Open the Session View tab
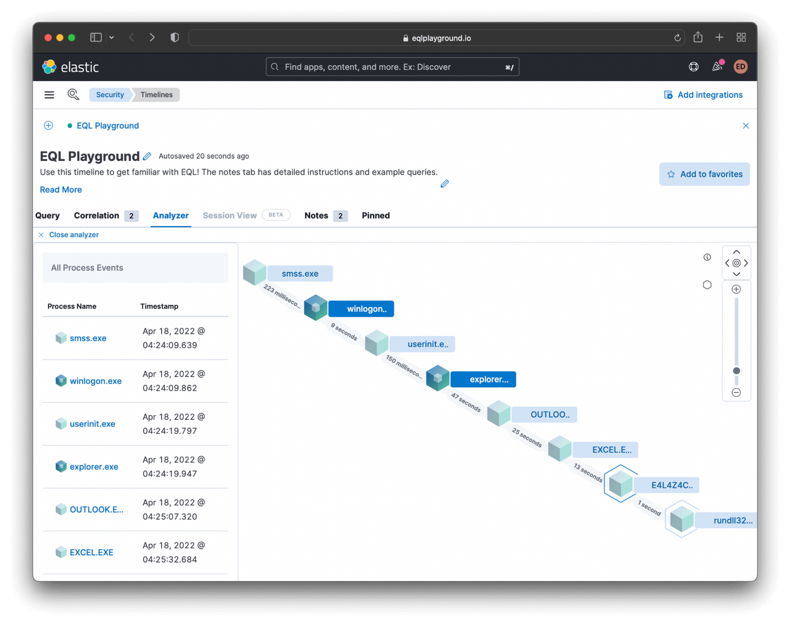The height and width of the screenshot is (625, 790). coord(246,216)
